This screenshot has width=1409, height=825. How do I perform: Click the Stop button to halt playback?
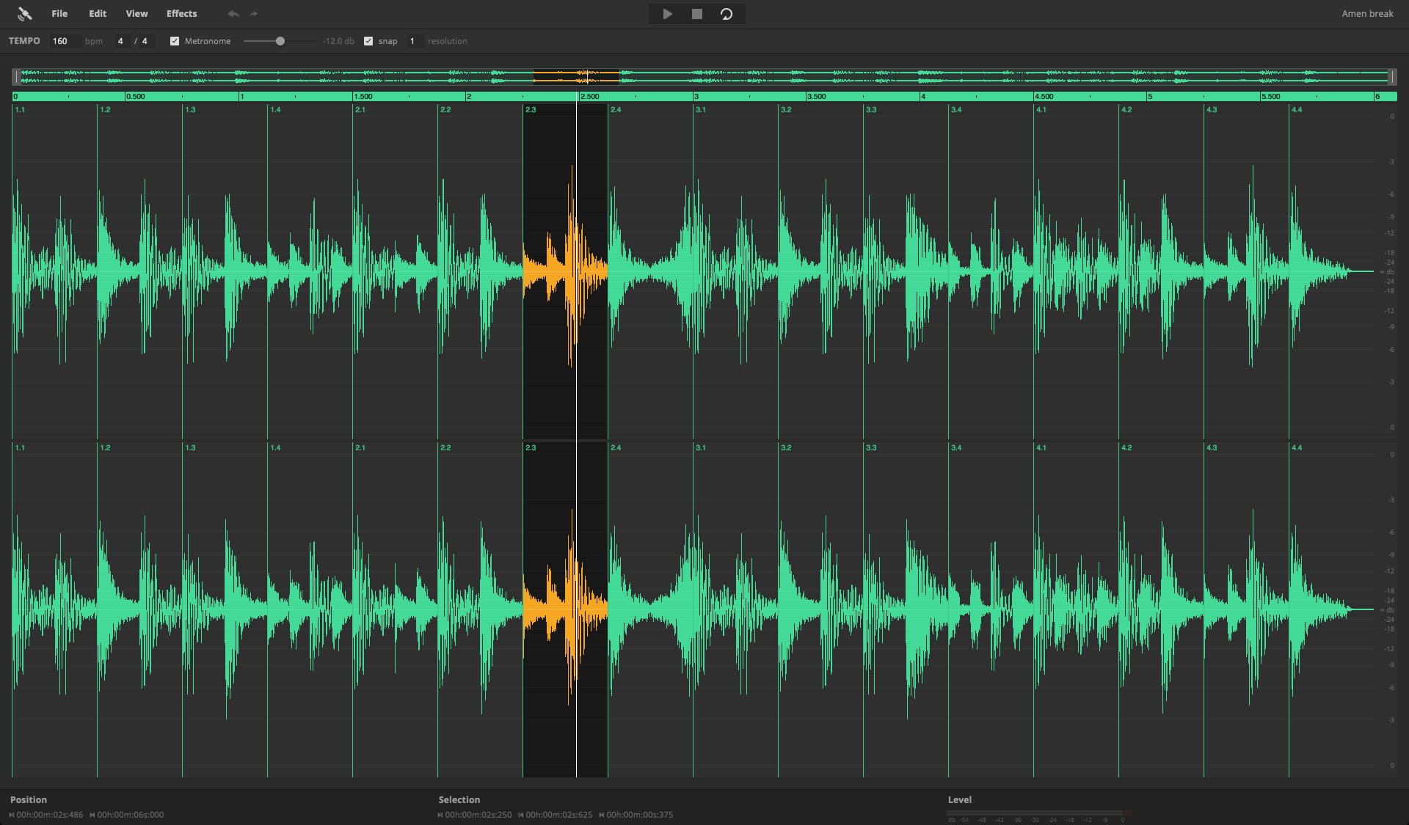coord(698,14)
